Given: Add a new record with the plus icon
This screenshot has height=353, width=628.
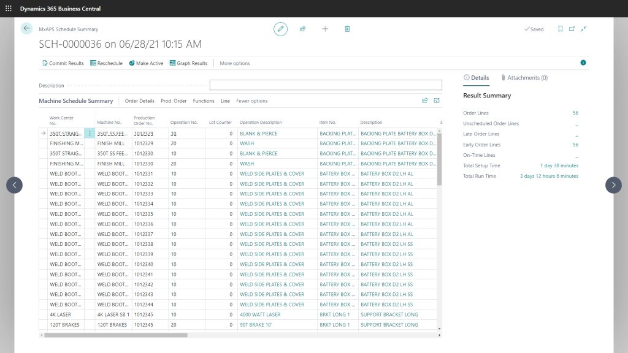Looking at the screenshot, I should (x=325, y=29).
